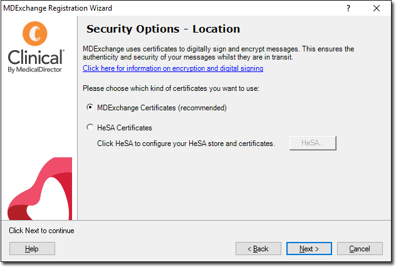
Task: Select the HeSA Certificates radio button
Action: pyautogui.click(x=90, y=127)
